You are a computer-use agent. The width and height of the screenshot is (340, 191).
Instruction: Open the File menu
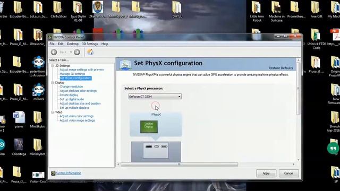click(52, 44)
